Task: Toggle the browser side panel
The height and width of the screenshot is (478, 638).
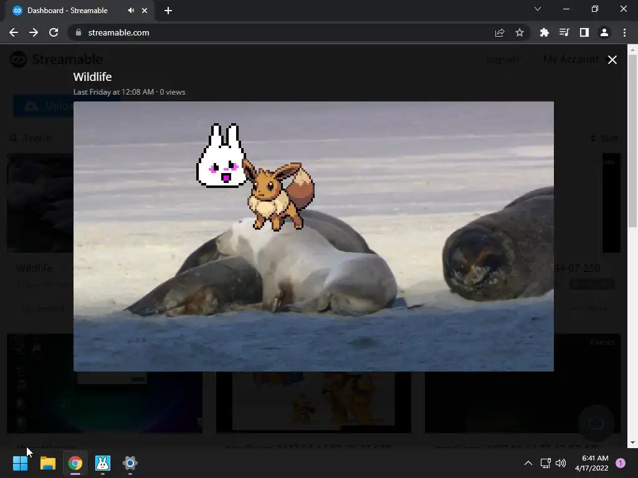Action: point(584,32)
